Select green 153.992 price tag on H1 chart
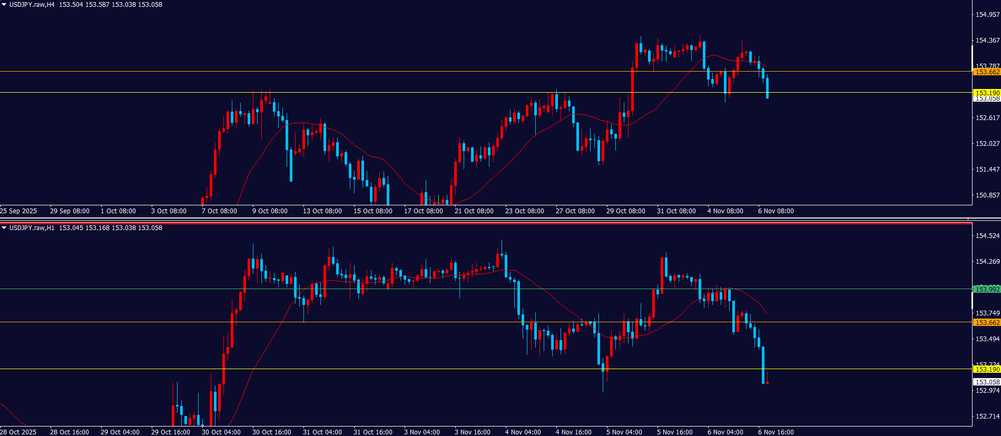This screenshot has width=1001, height=436. click(986, 289)
